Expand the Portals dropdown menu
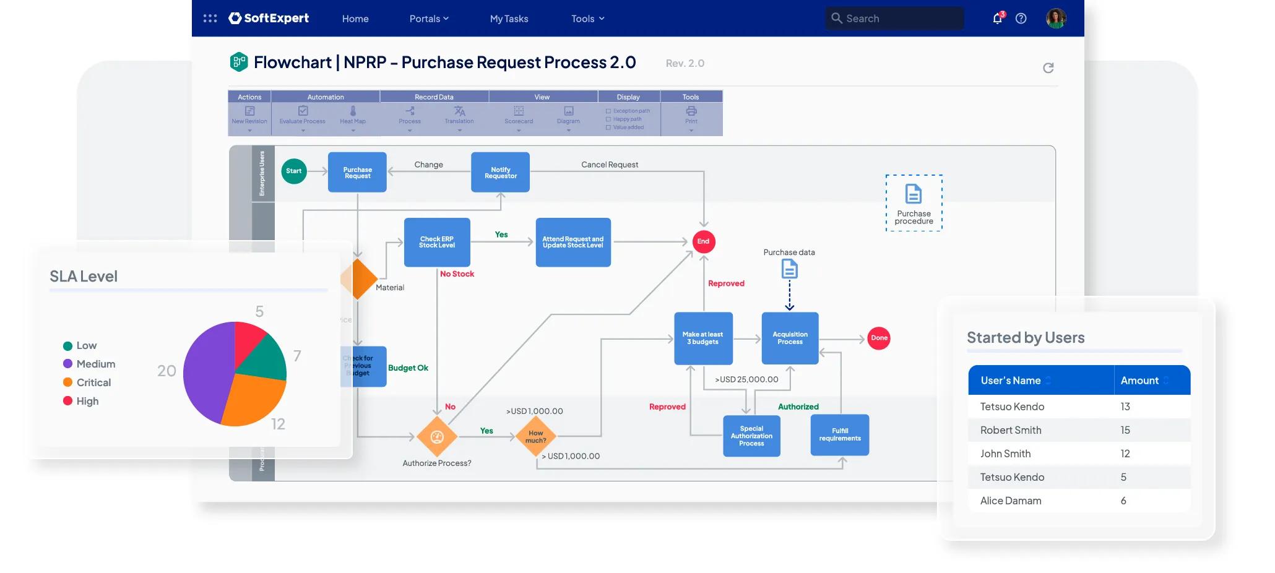The width and height of the screenshot is (1275, 573). coord(429,19)
